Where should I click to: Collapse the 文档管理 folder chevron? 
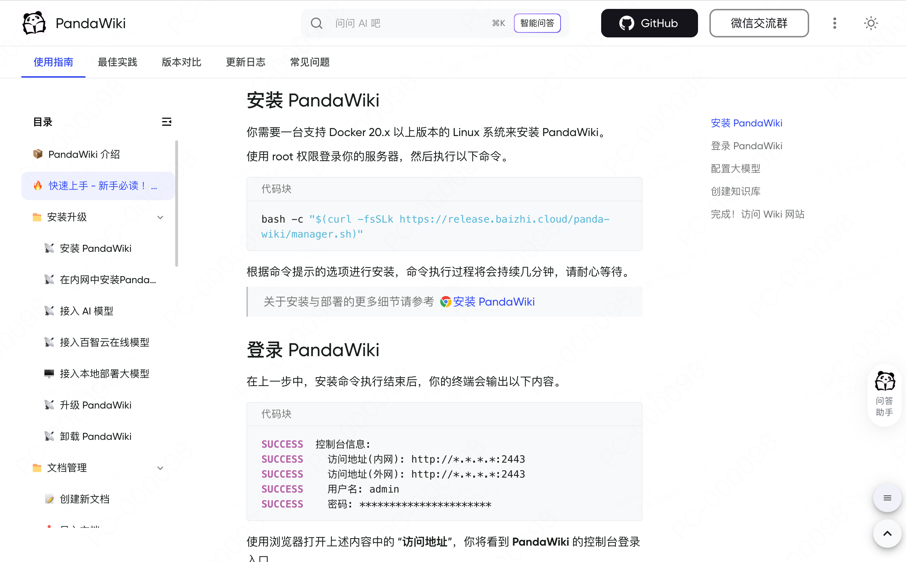160,468
